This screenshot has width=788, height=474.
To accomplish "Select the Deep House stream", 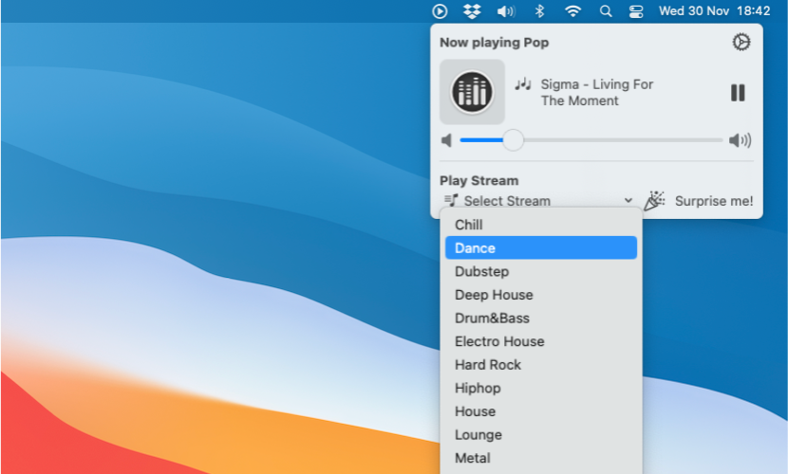I will tap(541, 295).
